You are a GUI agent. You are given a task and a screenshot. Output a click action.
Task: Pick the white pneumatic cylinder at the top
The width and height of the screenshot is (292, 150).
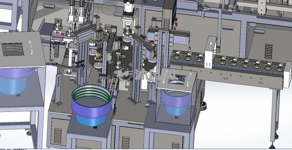pos(129,7)
